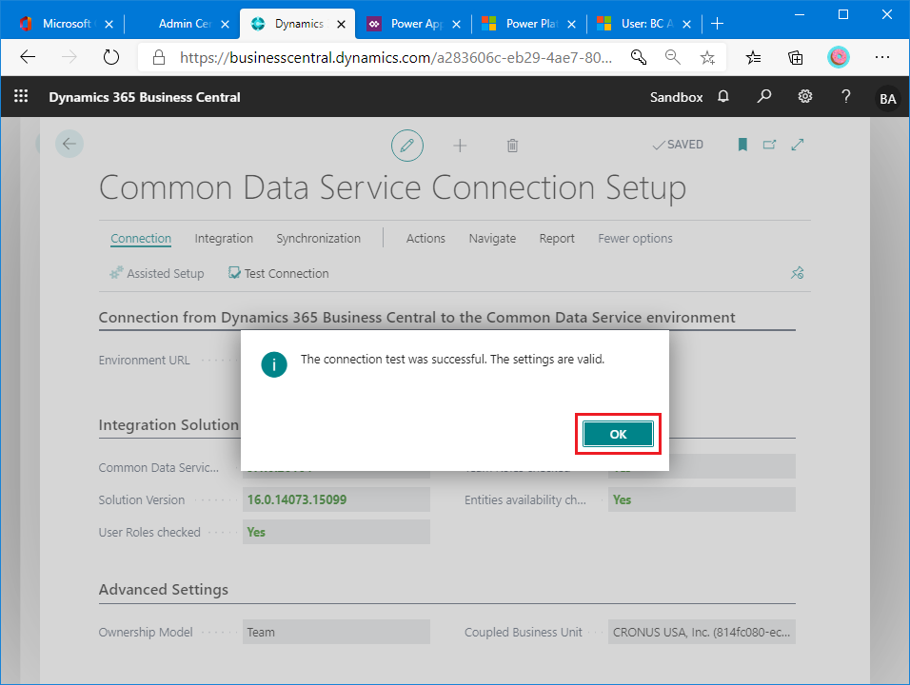Click Fewer options
This screenshot has width=910, height=685.
[x=635, y=239]
